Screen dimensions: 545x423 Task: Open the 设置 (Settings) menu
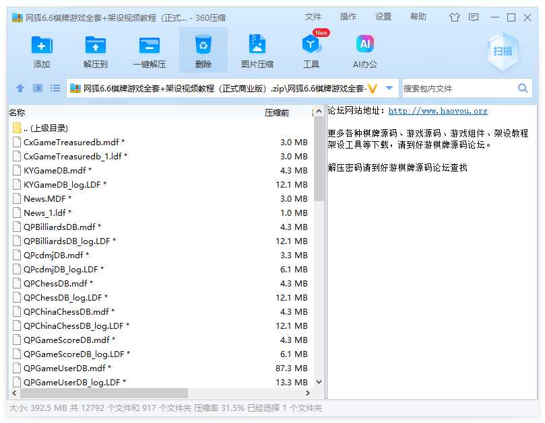[x=383, y=17]
